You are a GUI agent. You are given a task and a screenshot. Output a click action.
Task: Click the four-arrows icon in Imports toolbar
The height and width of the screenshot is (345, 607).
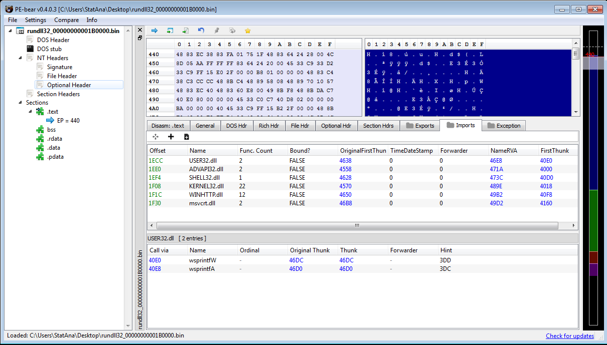point(156,137)
